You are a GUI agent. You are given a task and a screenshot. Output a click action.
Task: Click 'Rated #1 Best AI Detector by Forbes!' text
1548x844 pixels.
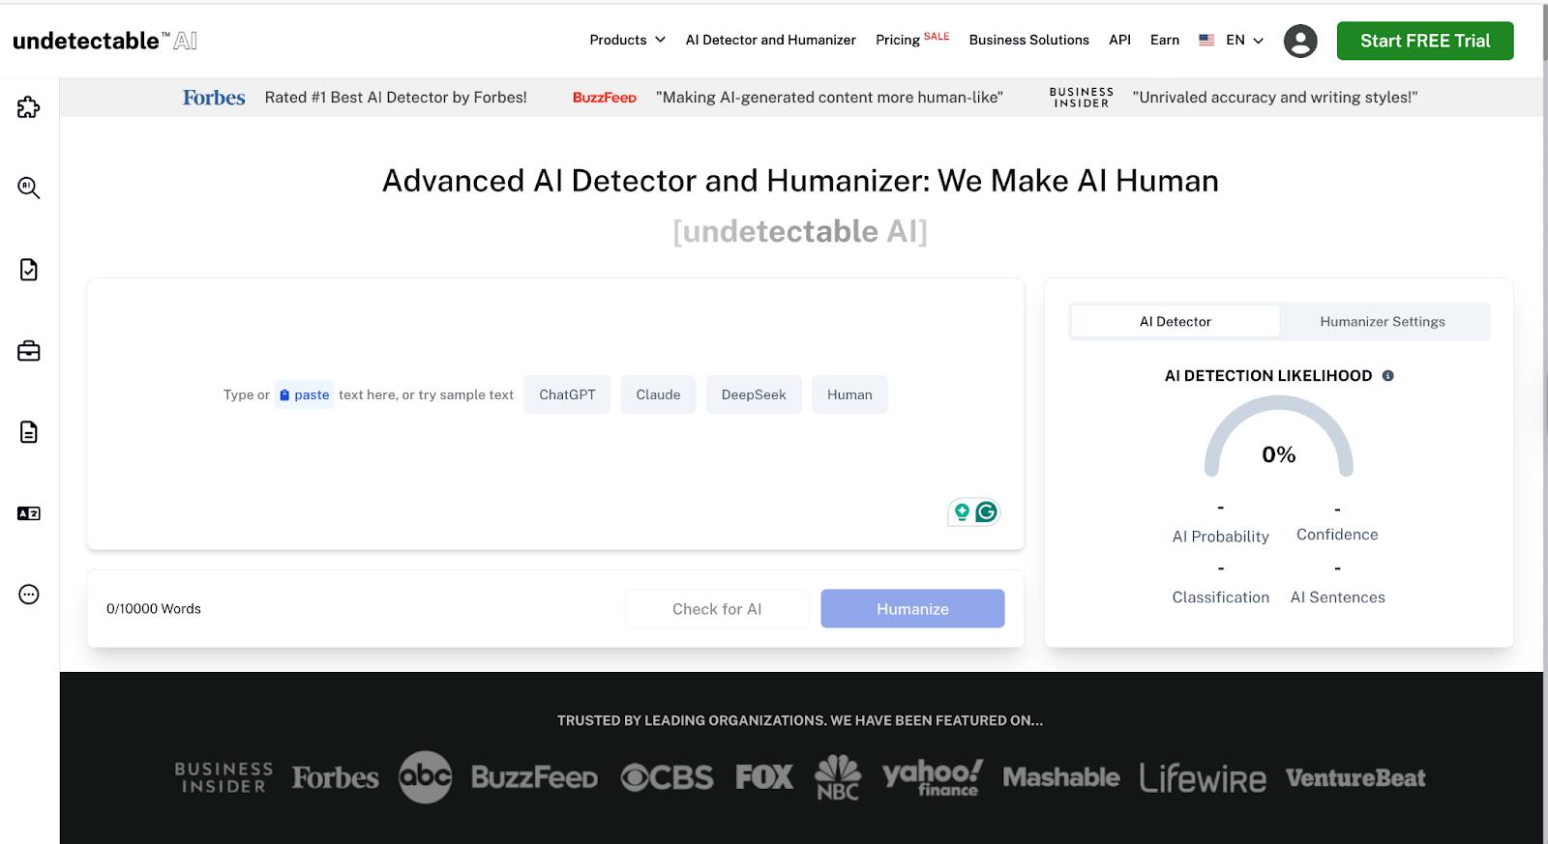coord(396,98)
